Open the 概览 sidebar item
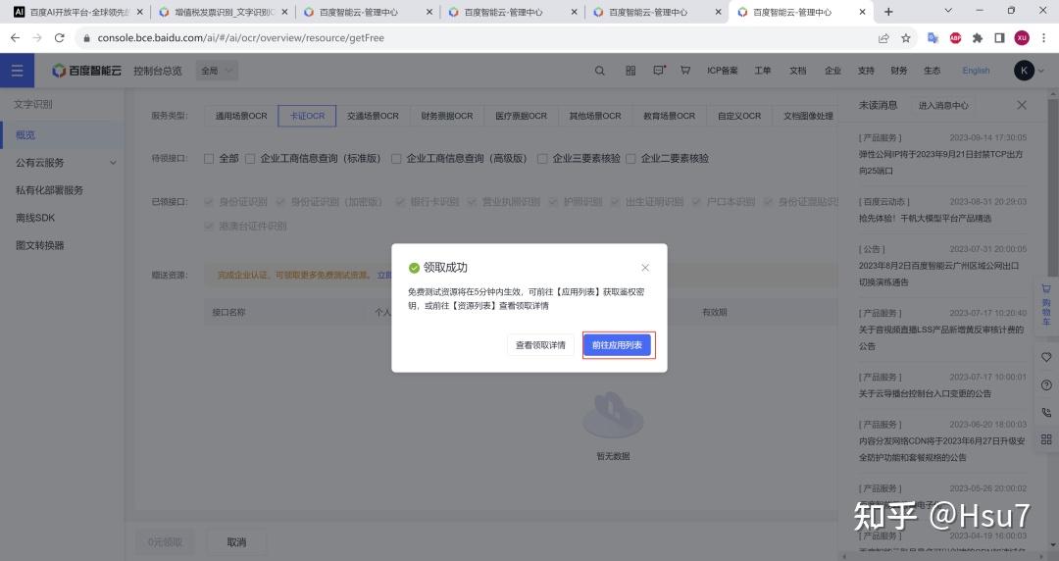 [x=62, y=134]
